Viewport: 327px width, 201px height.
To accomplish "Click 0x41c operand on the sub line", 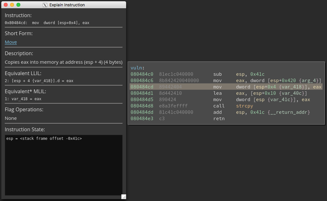I will pyautogui.click(x=257, y=74).
